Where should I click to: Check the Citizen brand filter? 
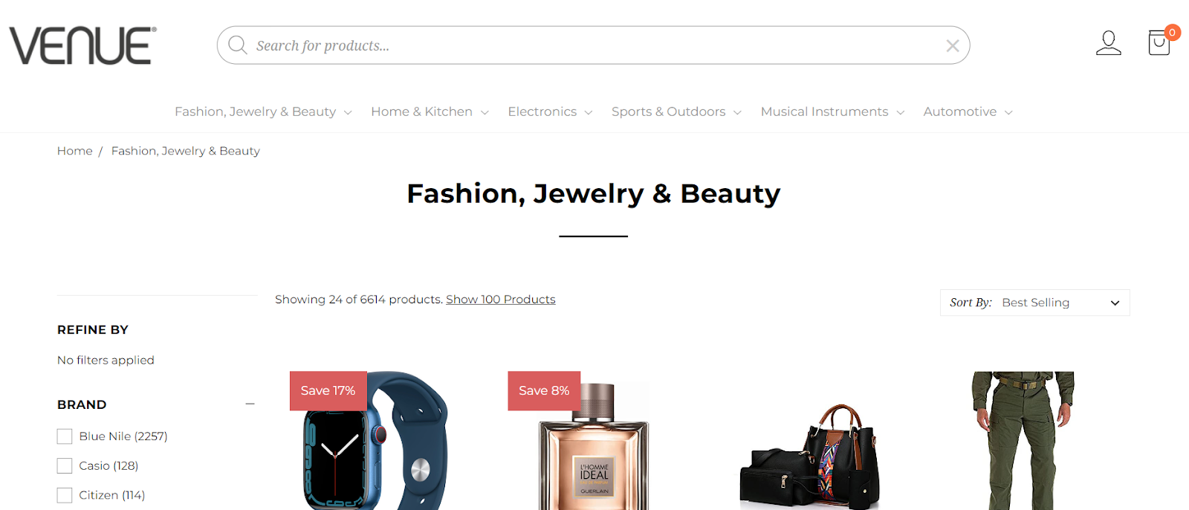pyautogui.click(x=65, y=495)
